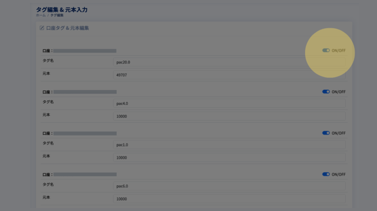Click the edit pencil icon beside 口座タグ & 元本編集
Viewport: 377px width, 211px height.
tap(42, 28)
